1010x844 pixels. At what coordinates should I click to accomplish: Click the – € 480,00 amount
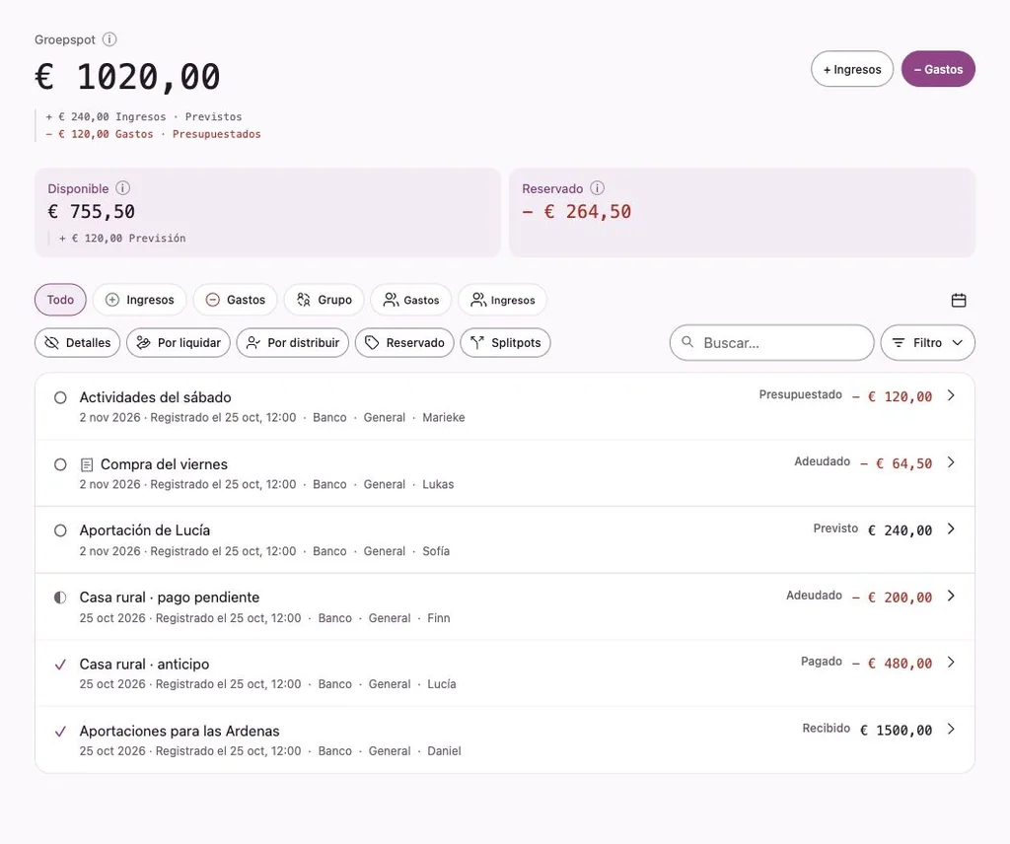tap(892, 664)
